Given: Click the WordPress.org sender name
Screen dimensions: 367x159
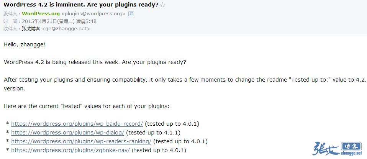Looking at the screenshot, I should tap(41, 14).
